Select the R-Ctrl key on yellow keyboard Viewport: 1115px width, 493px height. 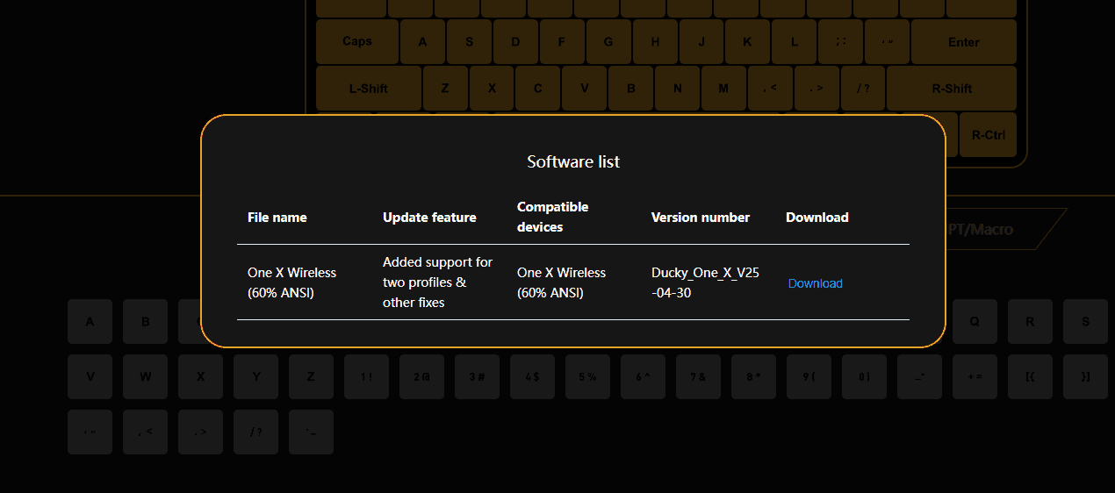(988, 135)
